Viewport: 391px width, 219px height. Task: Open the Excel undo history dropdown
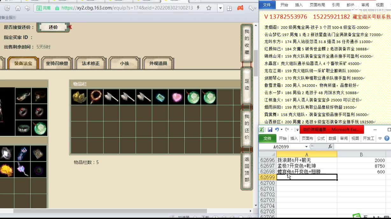(x=281, y=129)
